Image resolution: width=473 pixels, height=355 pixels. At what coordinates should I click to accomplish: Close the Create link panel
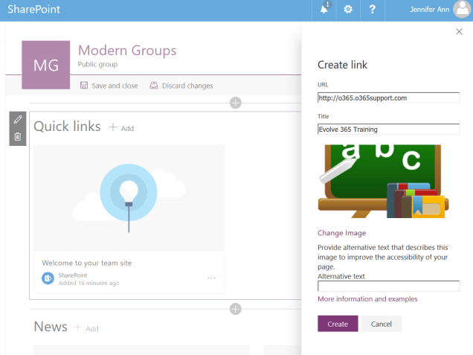(459, 31)
